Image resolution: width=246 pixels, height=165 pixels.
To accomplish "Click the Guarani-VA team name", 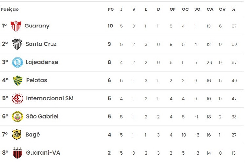I will 43,153.
